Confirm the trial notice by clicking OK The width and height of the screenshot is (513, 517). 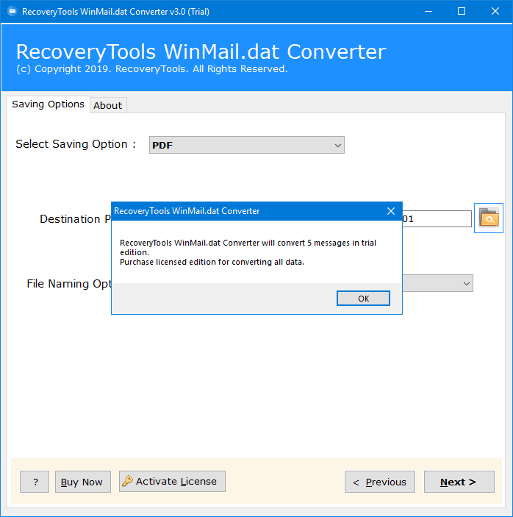coord(363,299)
